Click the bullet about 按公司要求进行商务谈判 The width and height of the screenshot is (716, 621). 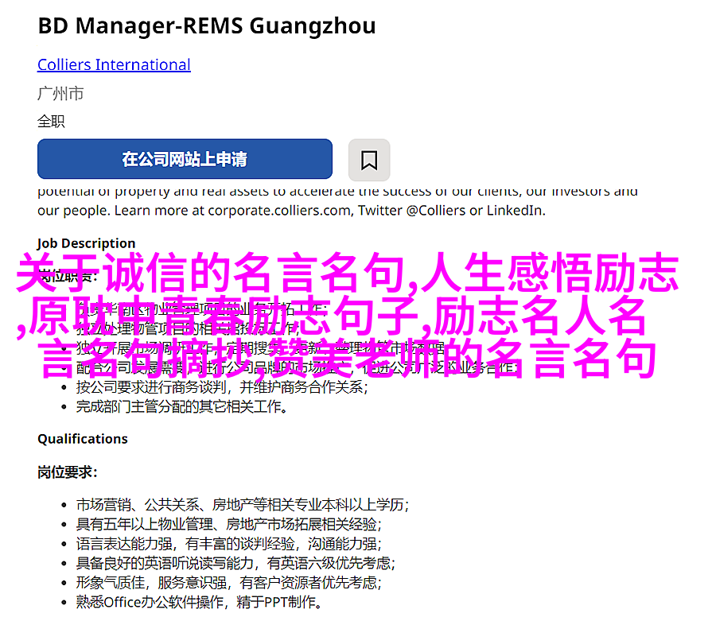pos(222,387)
